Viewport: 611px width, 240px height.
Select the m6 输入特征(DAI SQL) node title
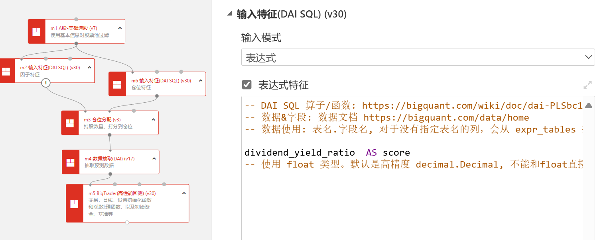(x=161, y=81)
